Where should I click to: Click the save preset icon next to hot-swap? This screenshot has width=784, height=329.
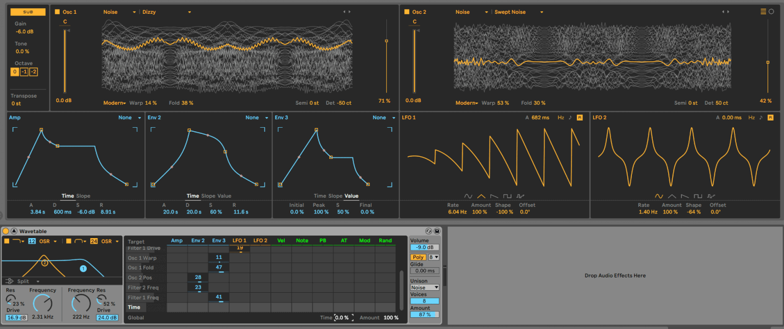(437, 231)
